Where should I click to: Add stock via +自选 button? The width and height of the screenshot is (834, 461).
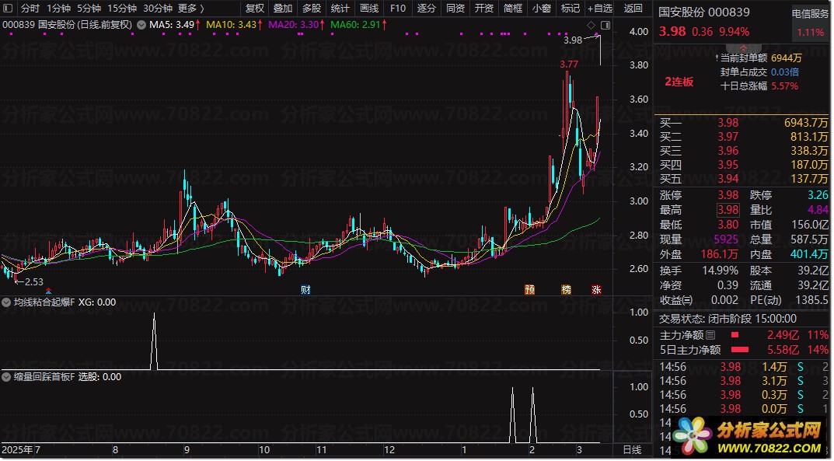[600, 9]
